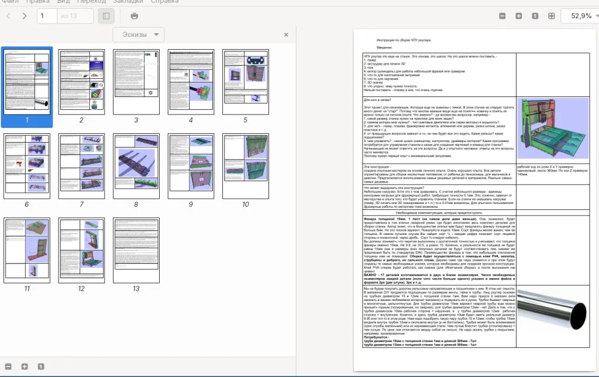Image resolution: width=599 pixels, height=377 pixels.
Task: Reset thumbnail size in sidebar footer
Action: 41,366
